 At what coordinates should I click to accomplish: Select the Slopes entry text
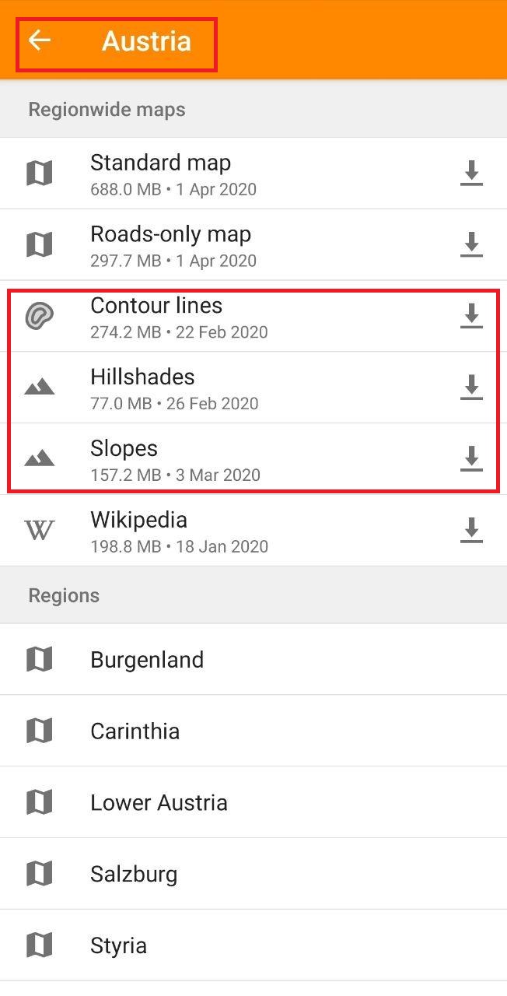pyautogui.click(x=124, y=448)
